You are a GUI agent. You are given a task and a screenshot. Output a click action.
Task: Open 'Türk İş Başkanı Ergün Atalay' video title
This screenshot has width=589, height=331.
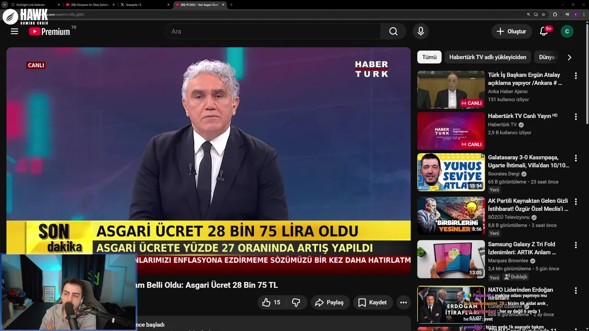(x=525, y=79)
